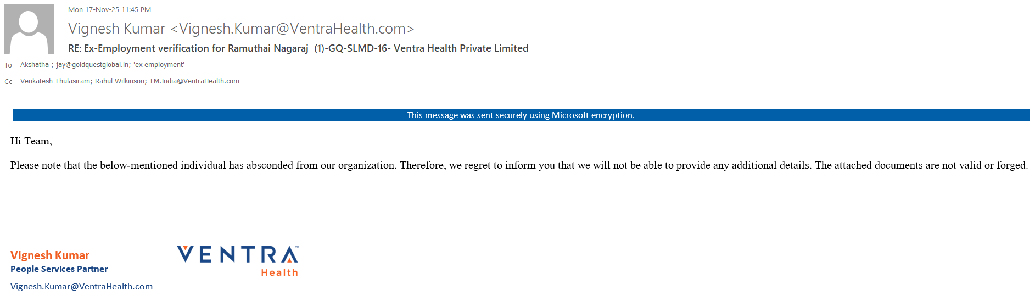Click the 'Hi Team,' greeting line
This screenshot has height=301, width=1035.
pyautogui.click(x=31, y=141)
